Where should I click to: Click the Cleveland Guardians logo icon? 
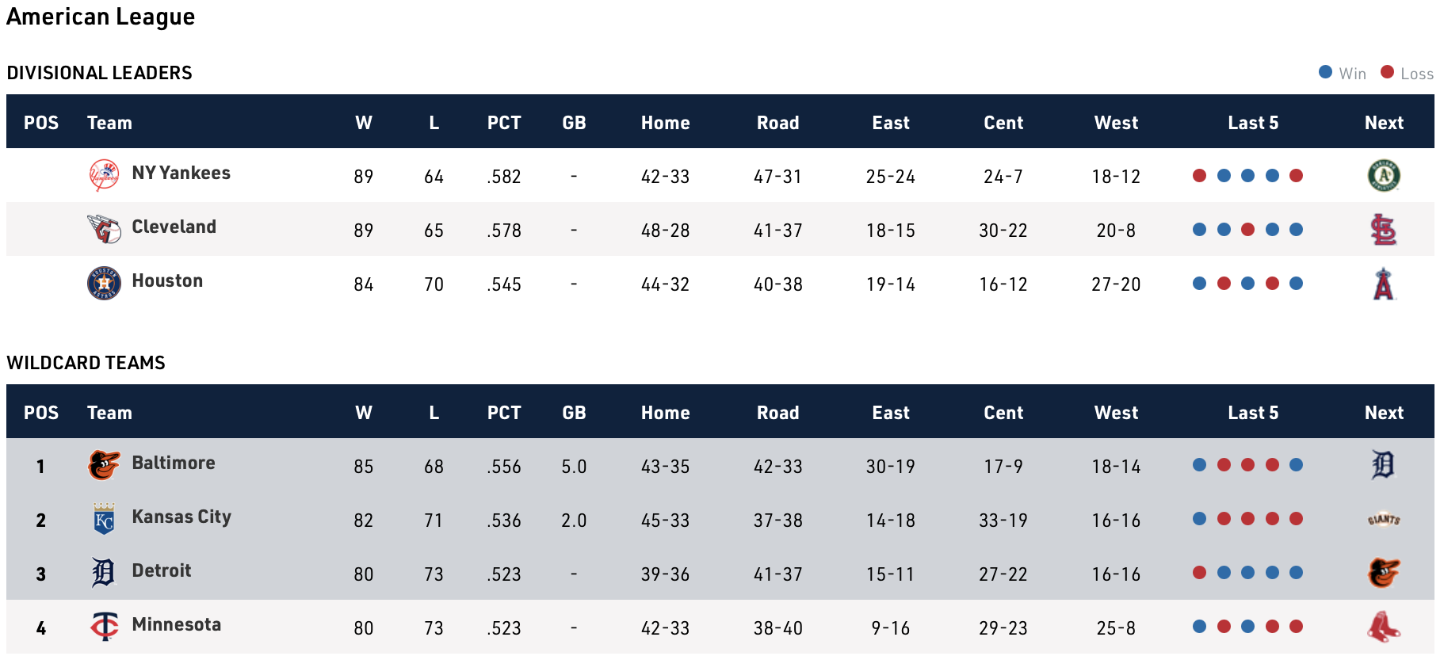click(104, 229)
